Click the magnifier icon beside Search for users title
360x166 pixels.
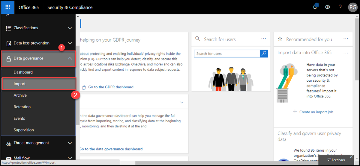click(198, 39)
